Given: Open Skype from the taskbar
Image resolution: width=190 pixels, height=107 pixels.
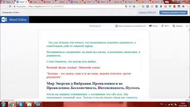Looking at the screenshot, I should tap(21, 104).
